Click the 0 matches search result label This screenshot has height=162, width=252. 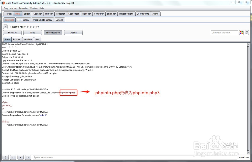click(x=244, y=157)
